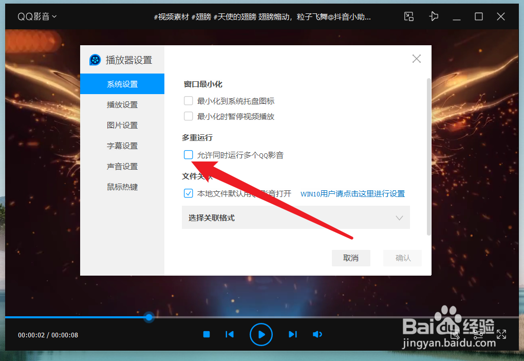Open the QQ影音 main menu dropdown
Viewport: 524px width, 361px height.
tap(37, 16)
